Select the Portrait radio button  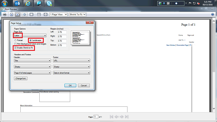[15, 40]
